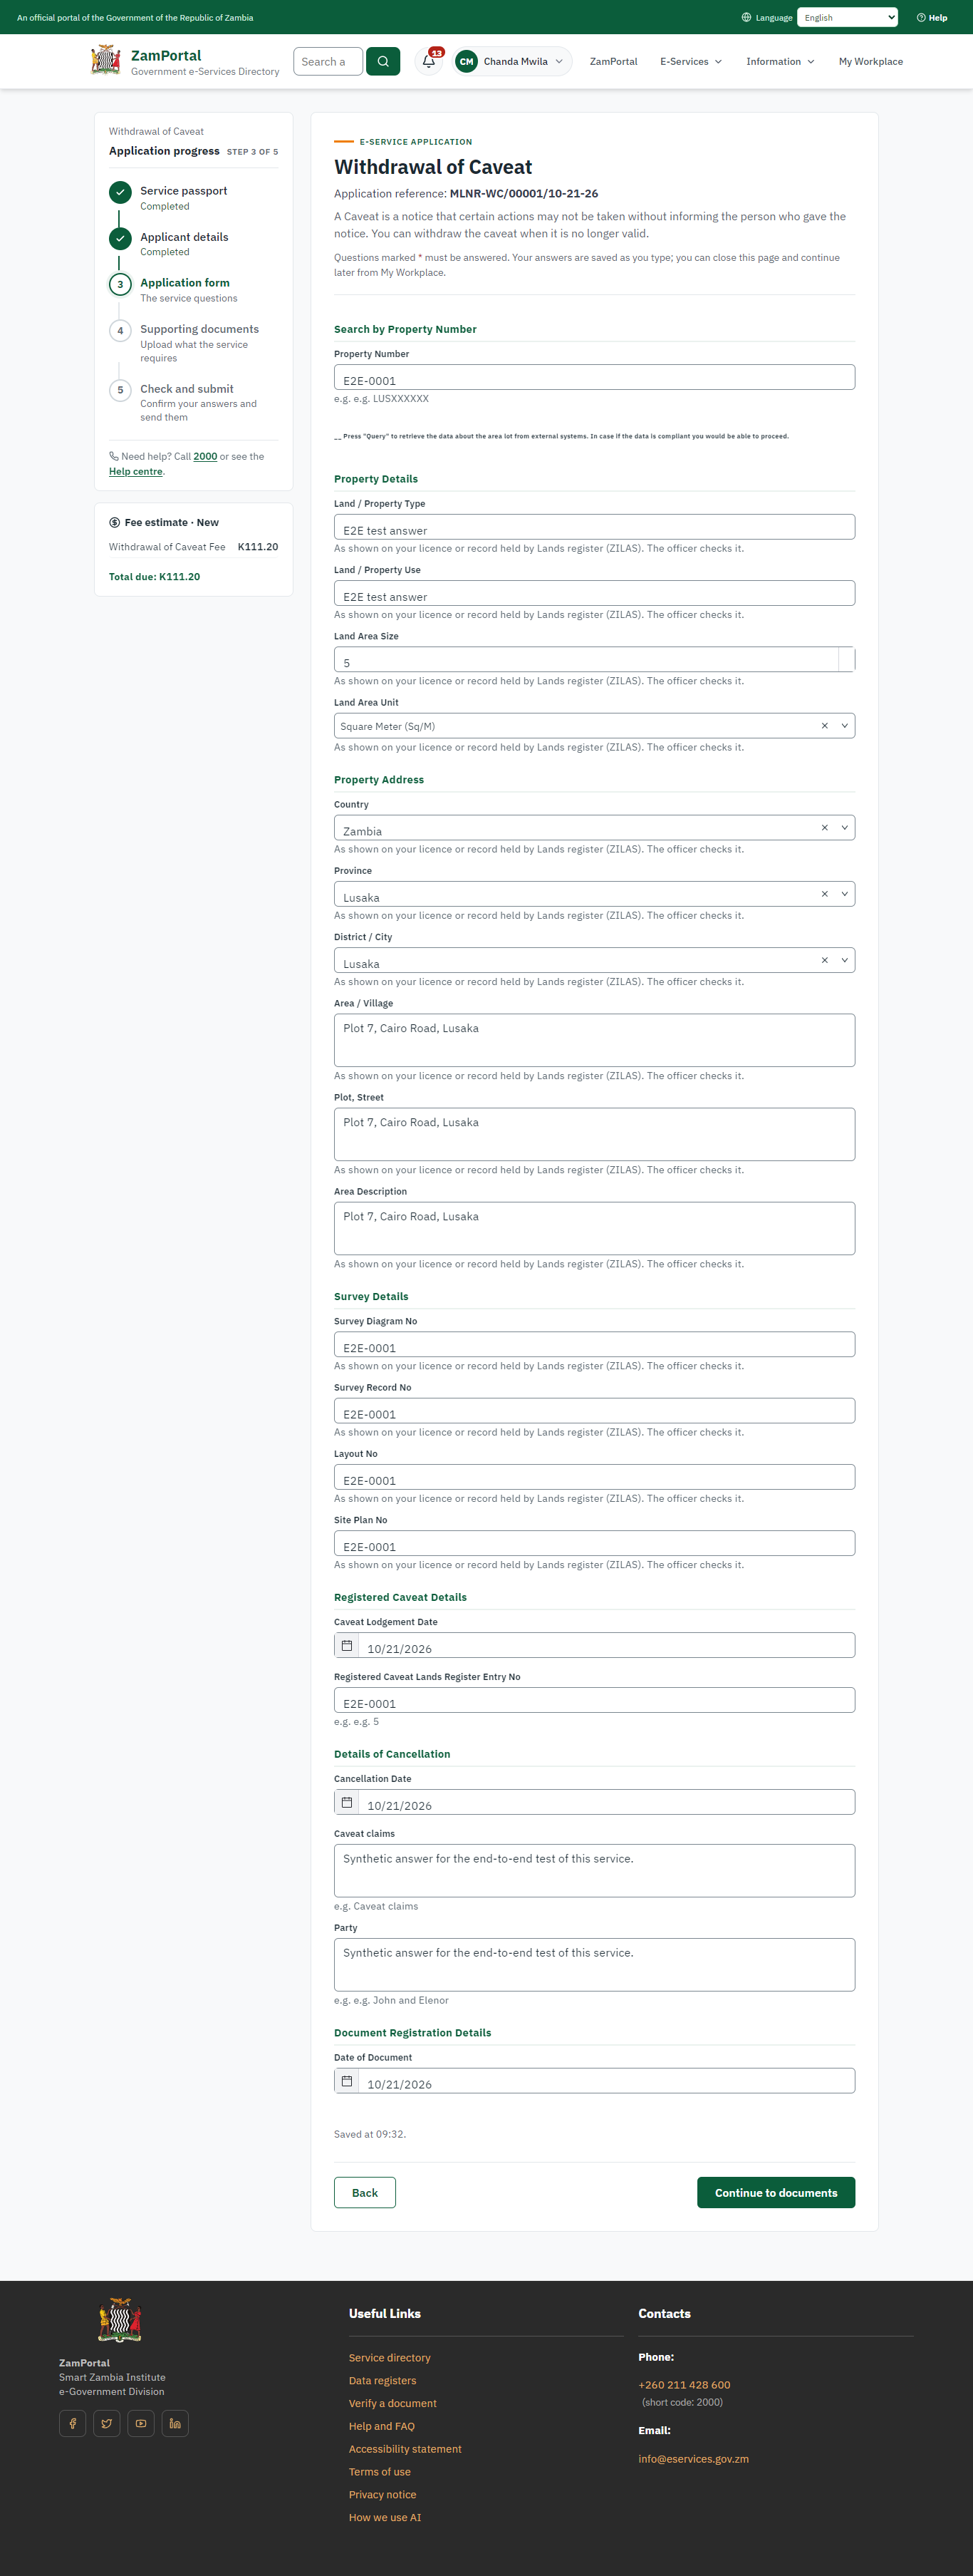This screenshot has height=2576, width=973.
Task: Click the call 2000 help link
Action: [x=205, y=456]
